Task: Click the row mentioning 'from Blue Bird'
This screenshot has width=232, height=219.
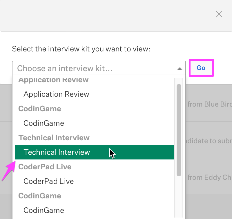Action: click(209, 104)
